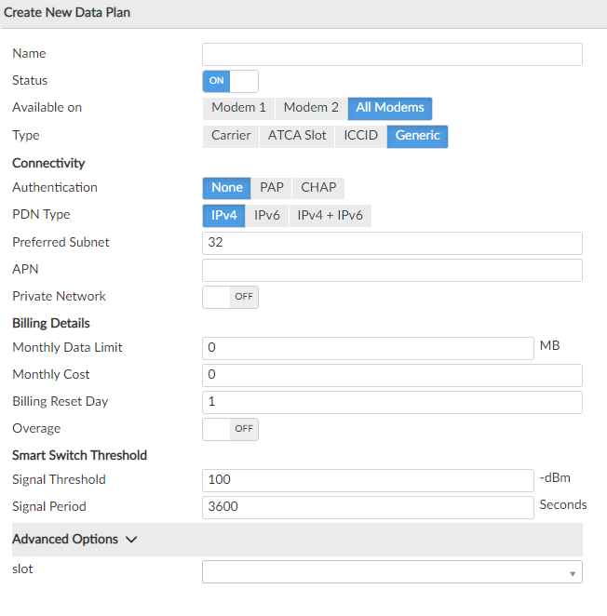The height and width of the screenshot is (616, 607).
Task: Select the Generic type button
Action: click(418, 136)
